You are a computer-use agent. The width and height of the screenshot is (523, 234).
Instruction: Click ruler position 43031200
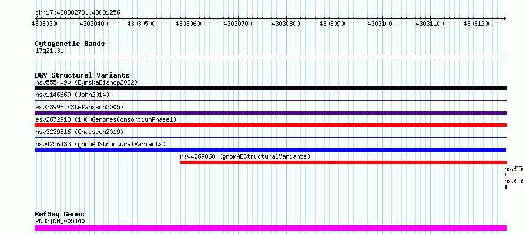pyautogui.click(x=478, y=24)
